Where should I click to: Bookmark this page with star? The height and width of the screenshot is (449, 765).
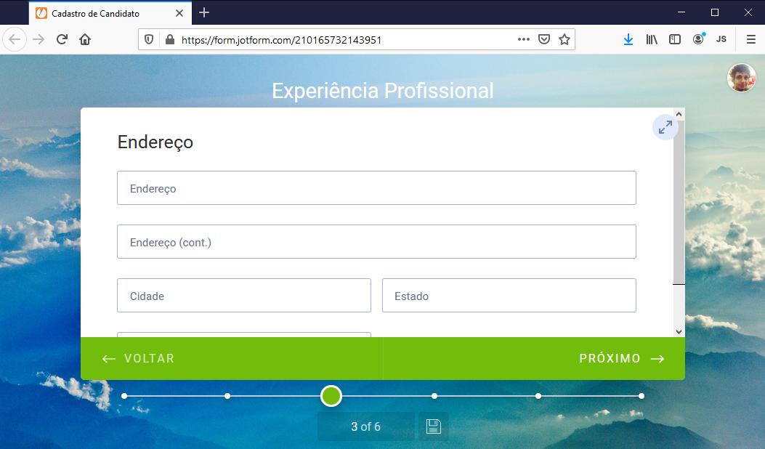coord(564,39)
